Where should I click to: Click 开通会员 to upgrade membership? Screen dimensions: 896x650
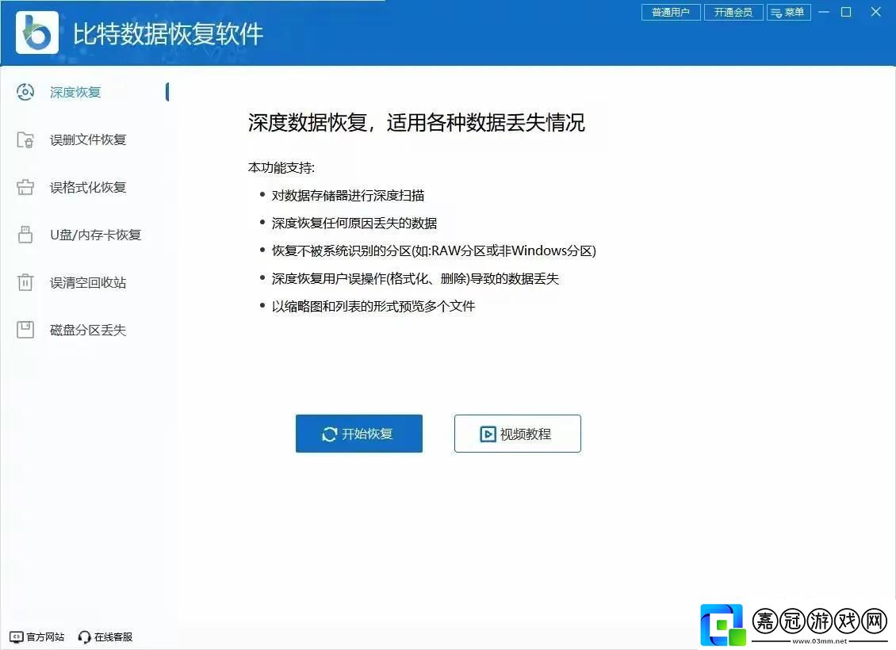(733, 12)
